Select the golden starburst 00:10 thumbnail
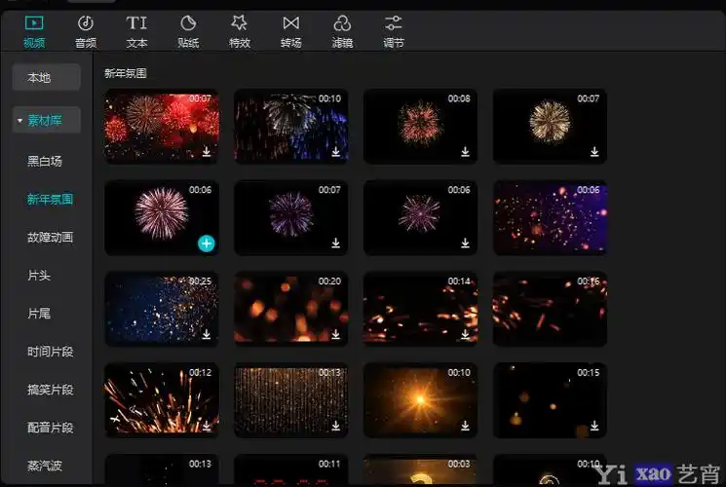 [420, 400]
